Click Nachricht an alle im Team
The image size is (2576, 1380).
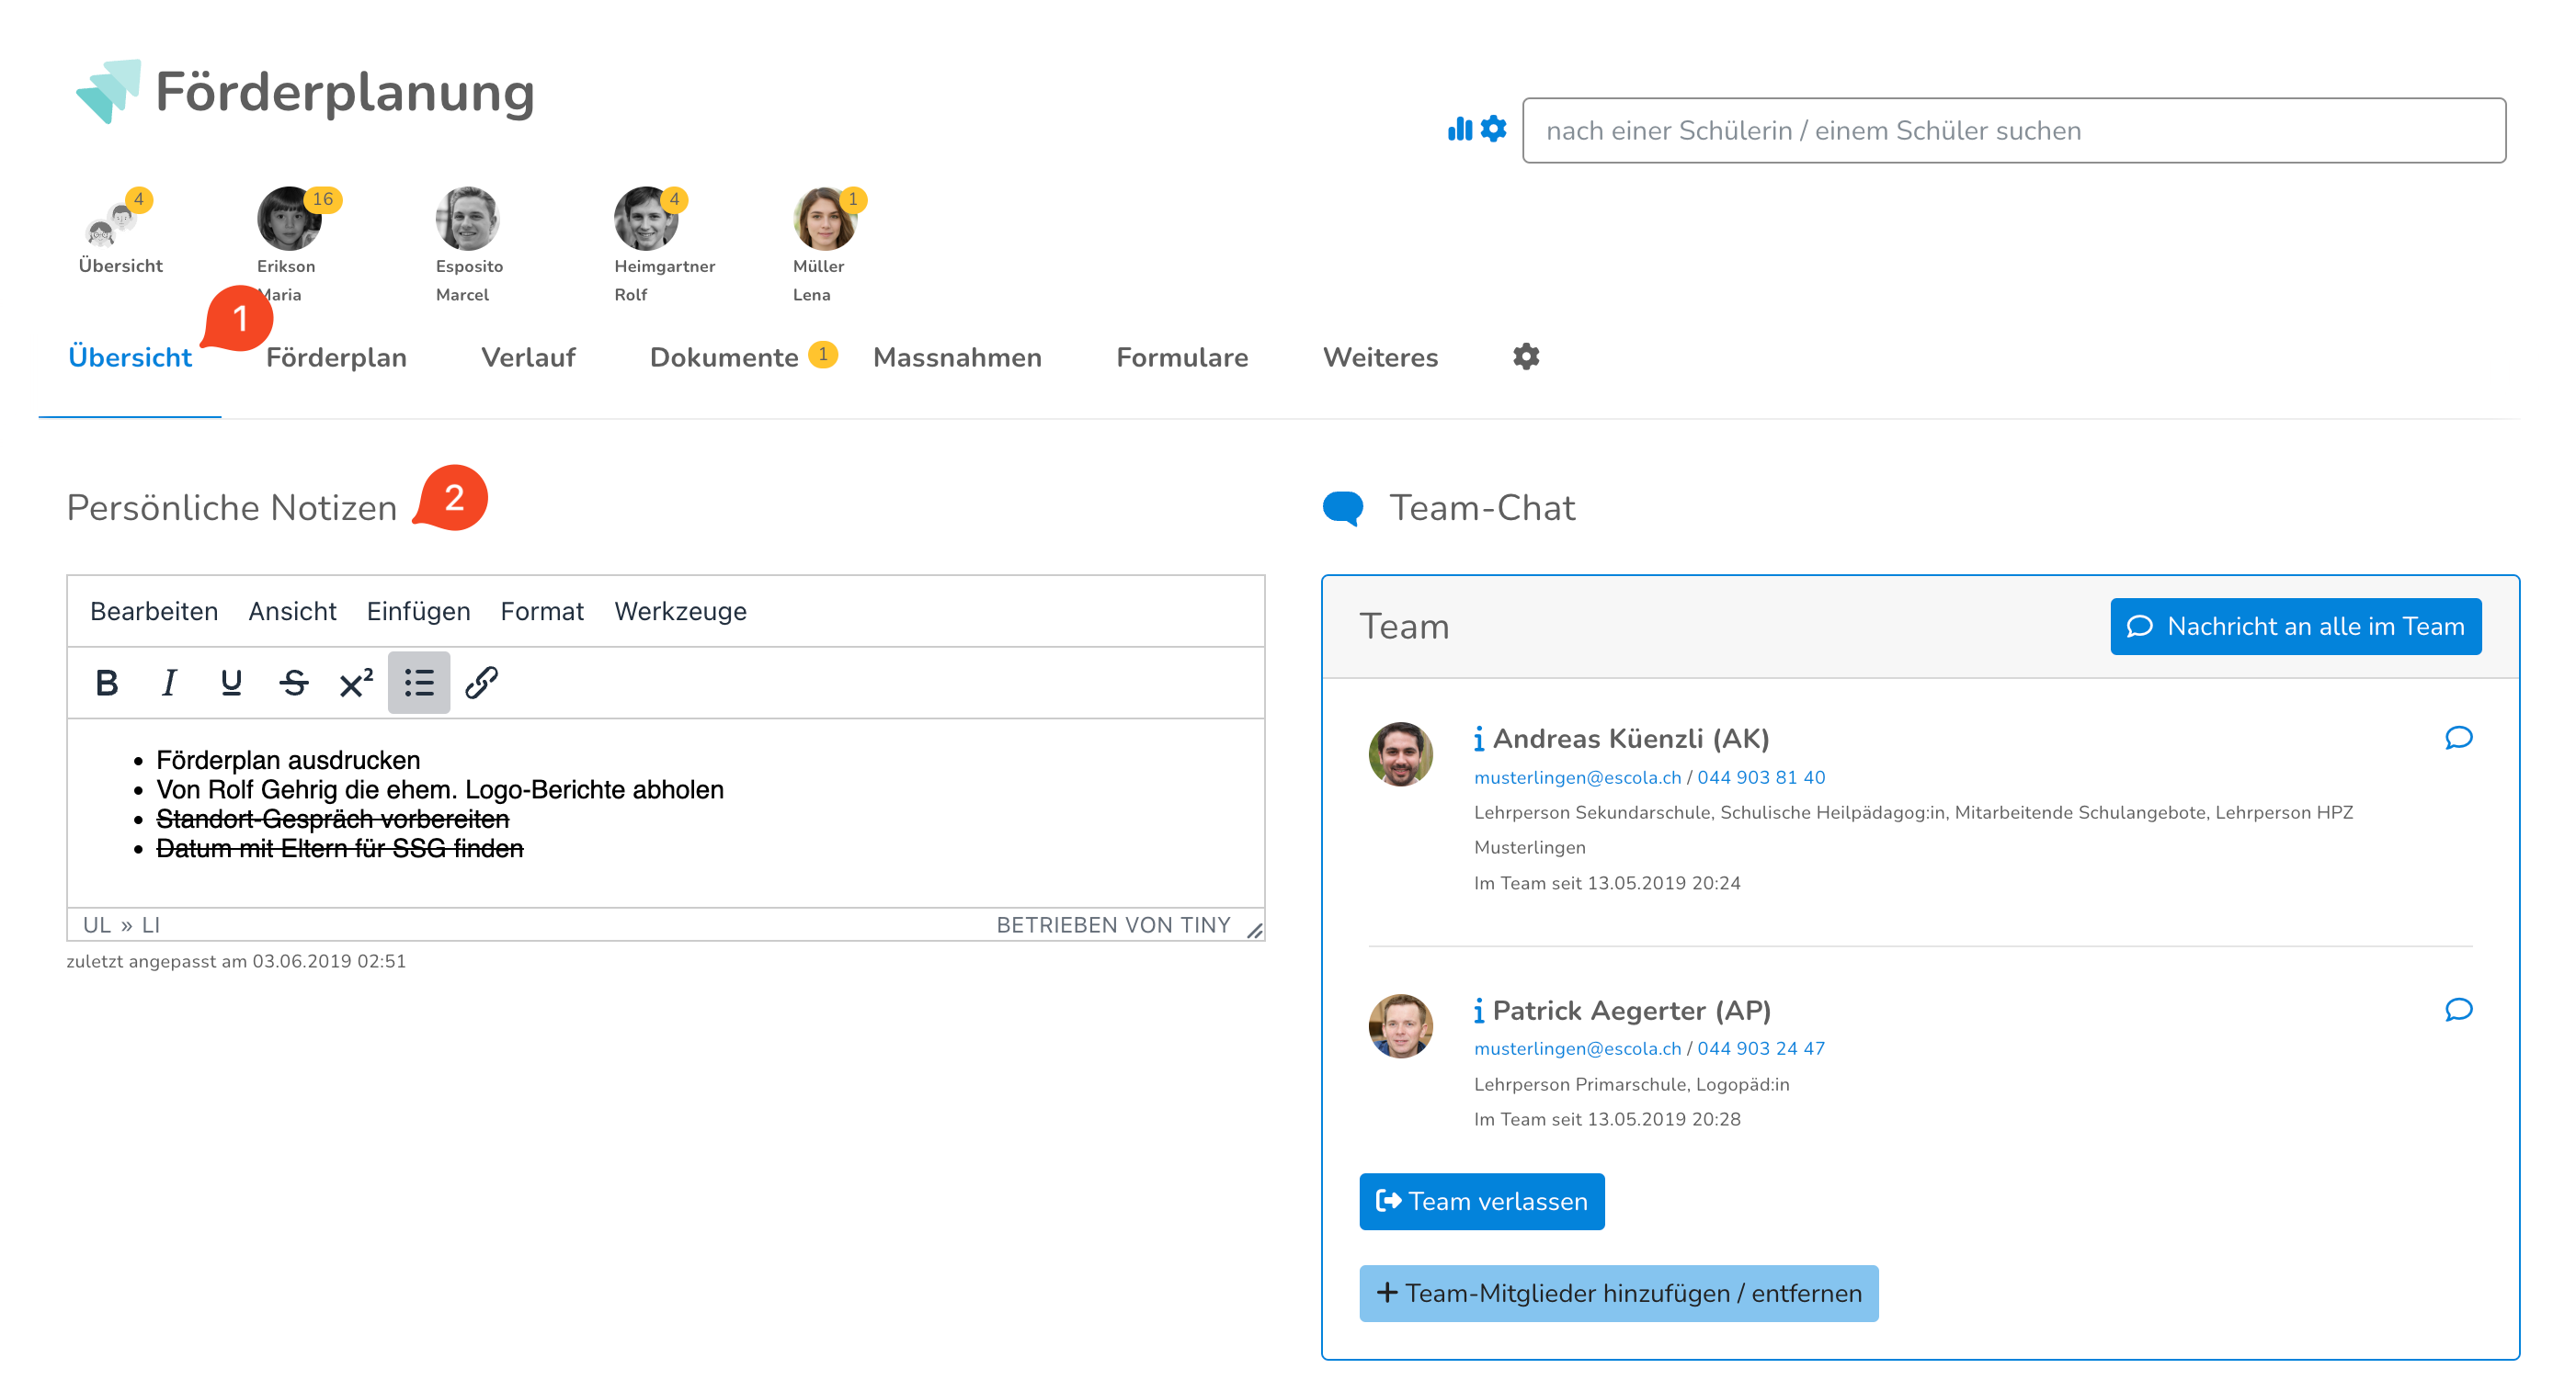2295,627
